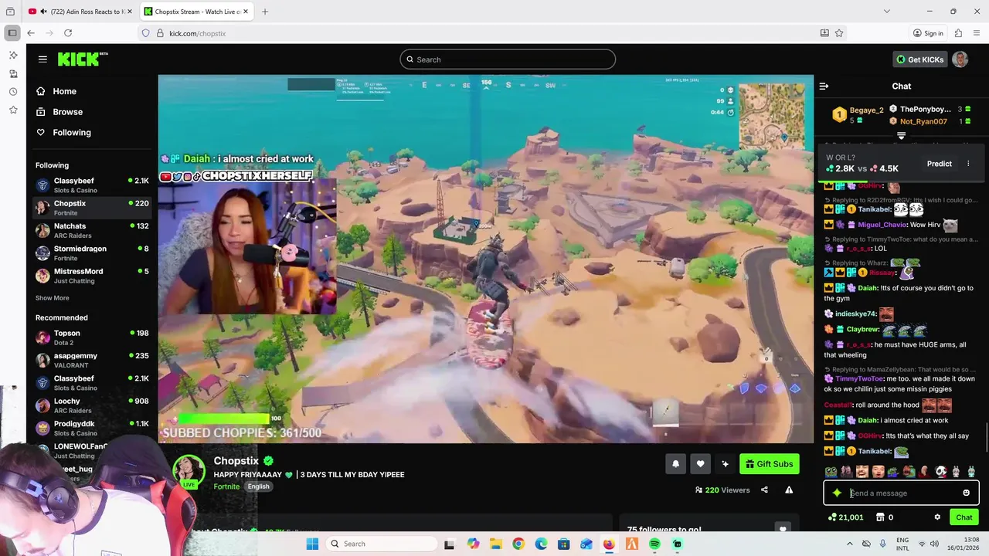Click the green sparkle icon in message box
Screen dimensions: 989x556
click(837, 493)
